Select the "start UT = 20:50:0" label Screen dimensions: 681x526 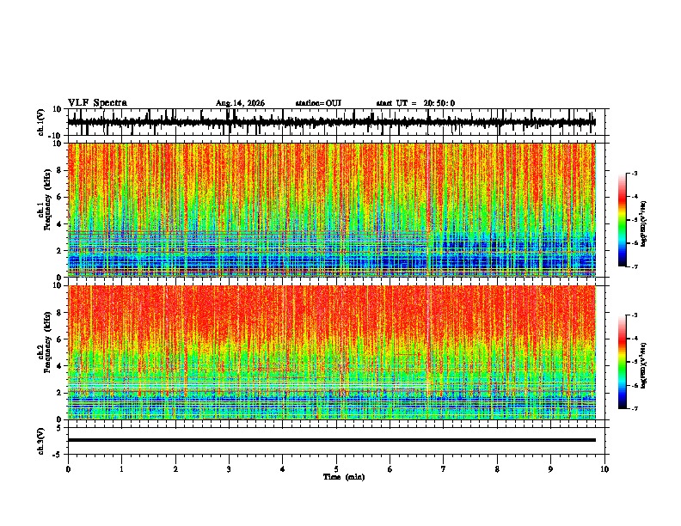(x=415, y=103)
